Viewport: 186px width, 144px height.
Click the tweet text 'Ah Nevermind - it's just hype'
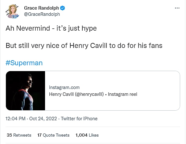click(x=51, y=28)
